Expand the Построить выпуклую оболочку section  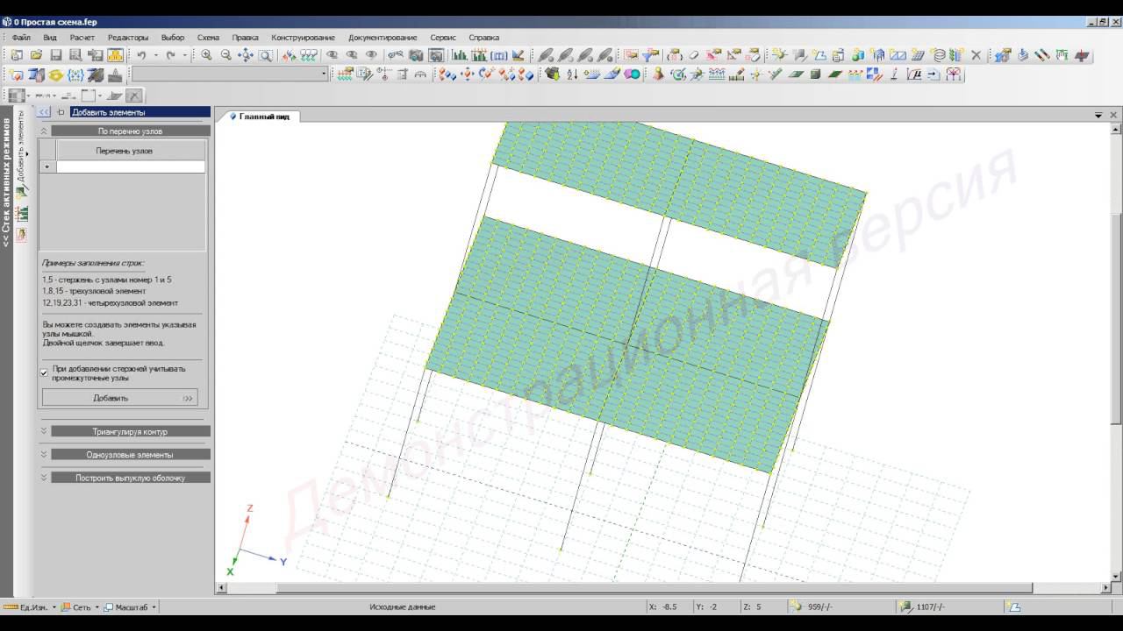coord(44,478)
